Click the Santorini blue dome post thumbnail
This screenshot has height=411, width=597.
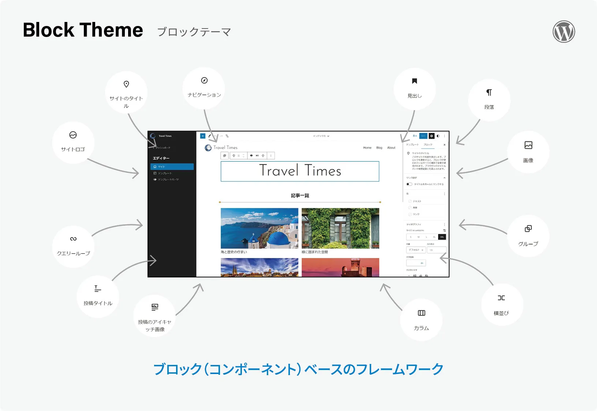click(x=259, y=228)
